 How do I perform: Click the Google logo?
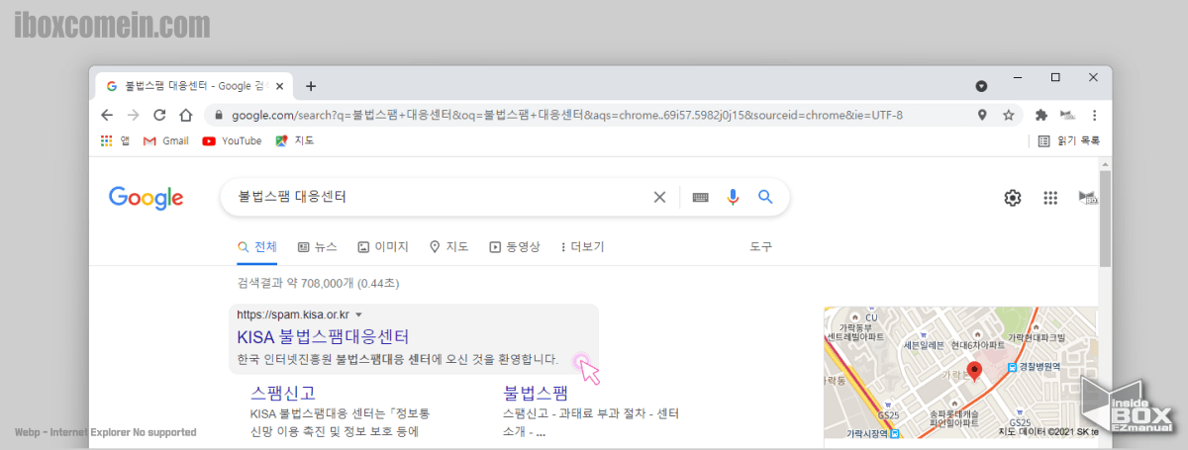click(x=146, y=198)
